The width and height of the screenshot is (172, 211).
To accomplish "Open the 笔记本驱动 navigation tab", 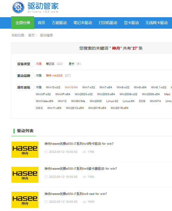I will pos(83,23).
